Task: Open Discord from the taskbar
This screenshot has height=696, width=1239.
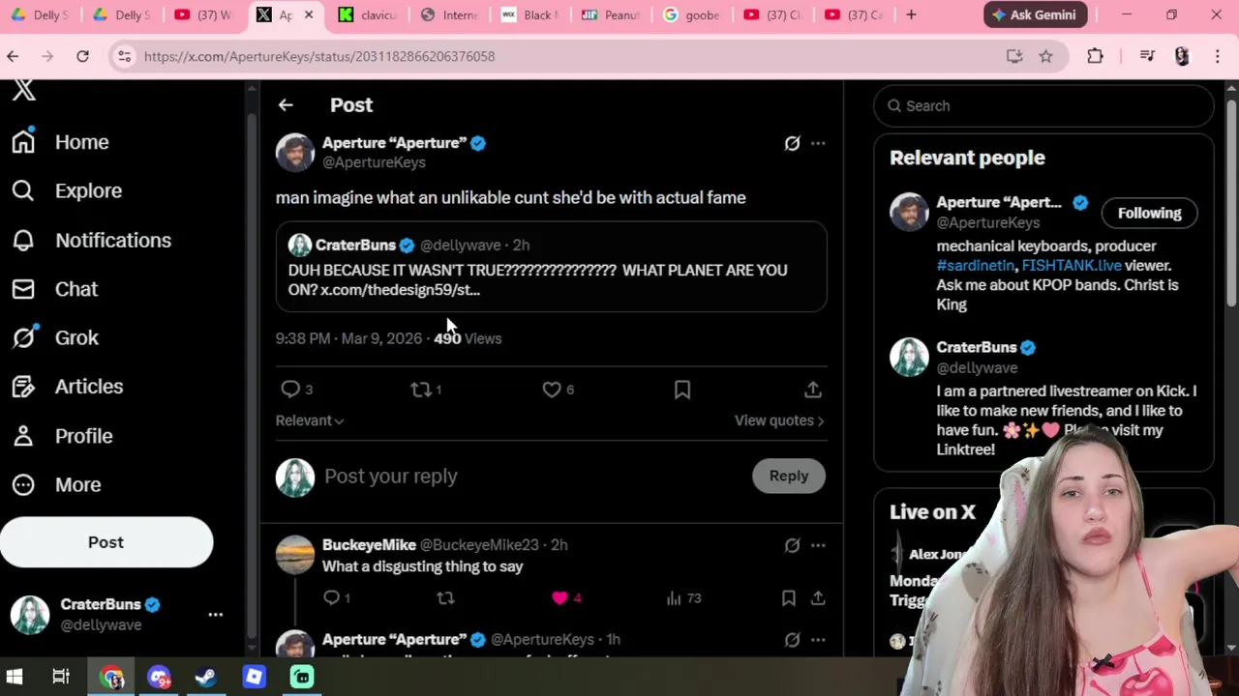Action: point(159,677)
